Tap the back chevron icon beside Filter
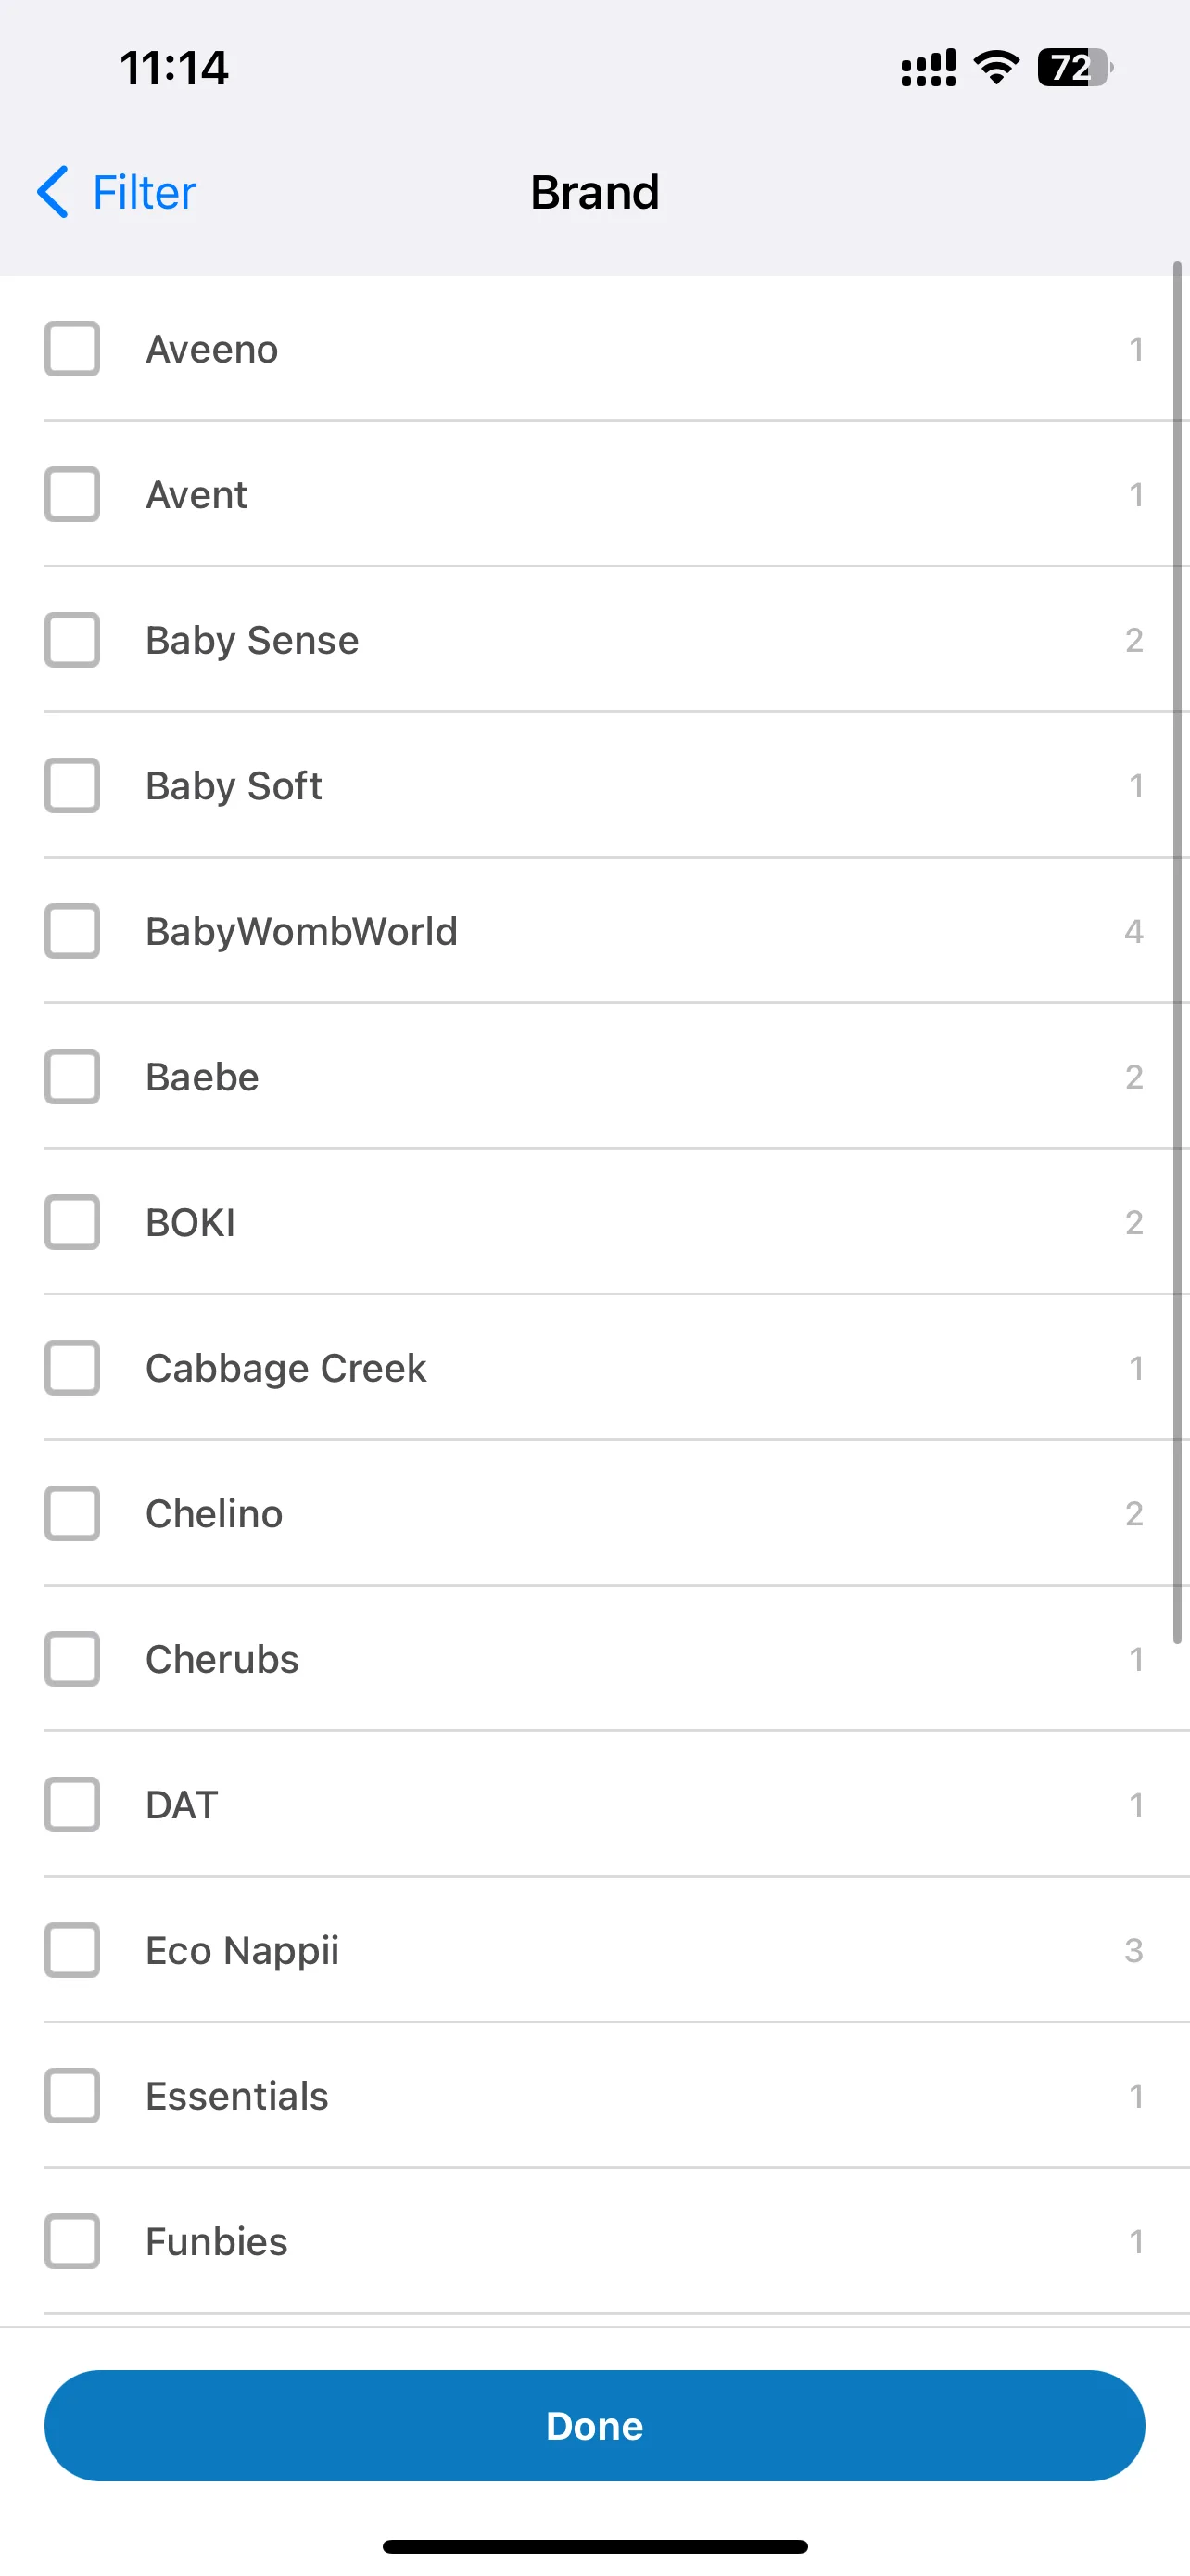 [x=53, y=192]
